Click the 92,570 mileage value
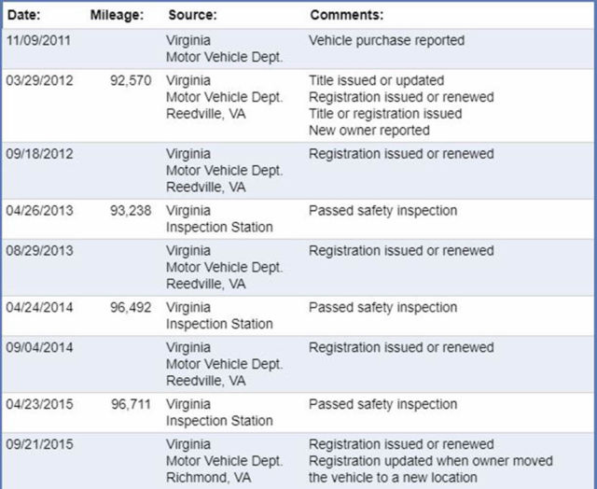This screenshot has width=597, height=489. click(x=131, y=80)
